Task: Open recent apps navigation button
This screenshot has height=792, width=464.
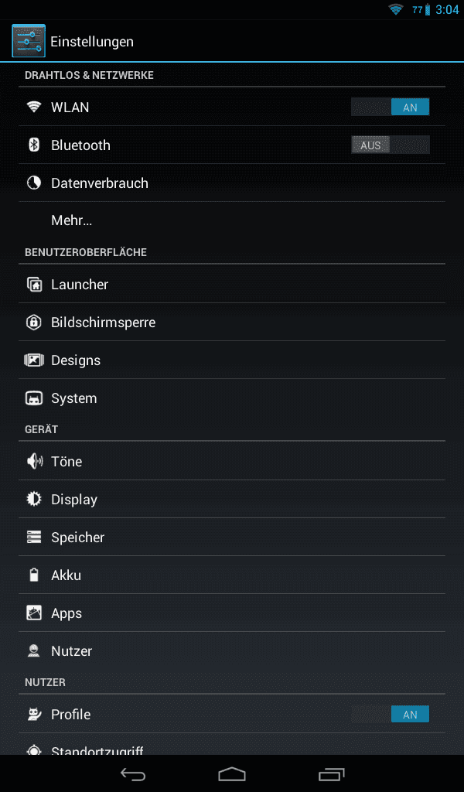Action: (x=331, y=773)
